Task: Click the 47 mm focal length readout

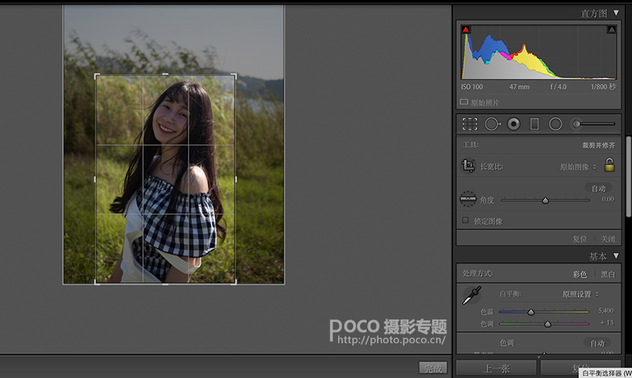Action: coord(519,87)
